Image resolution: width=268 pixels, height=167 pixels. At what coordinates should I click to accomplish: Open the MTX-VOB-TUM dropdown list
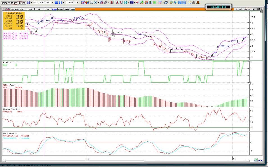click(52, 3)
